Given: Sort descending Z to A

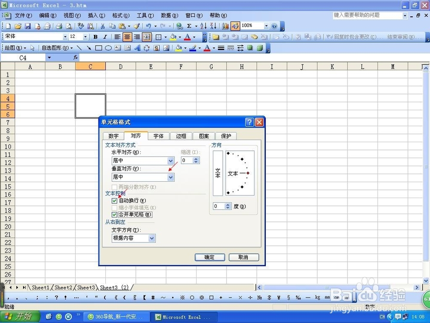Looking at the screenshot, I should coord(213,26).
